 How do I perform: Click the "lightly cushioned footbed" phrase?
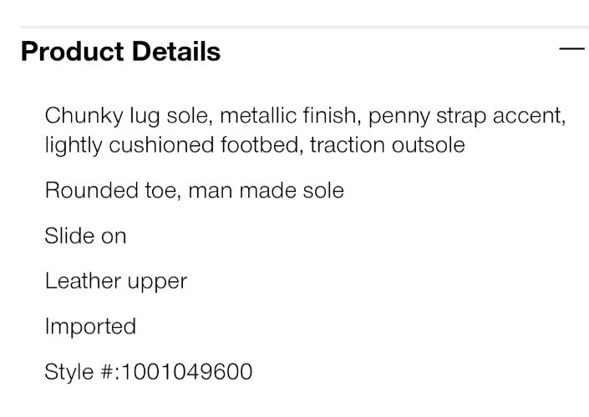tap(172, 145)
